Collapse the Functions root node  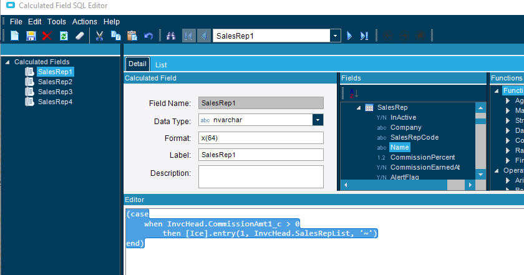point(497,91)
